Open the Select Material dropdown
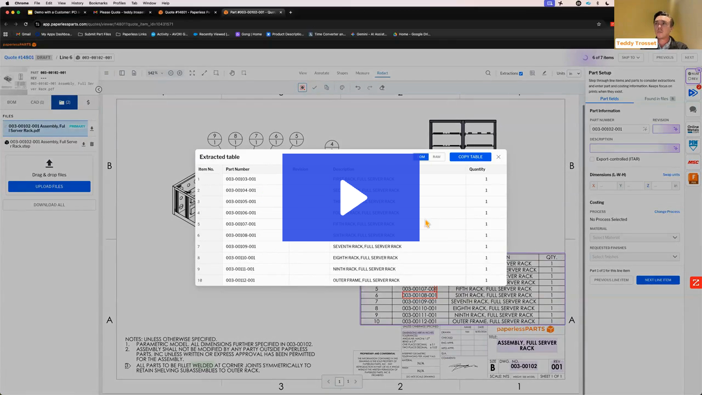This screenshot has height=395, width=702. [635, 238]
